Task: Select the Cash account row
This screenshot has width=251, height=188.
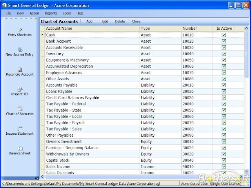Action: coord(145,35)
